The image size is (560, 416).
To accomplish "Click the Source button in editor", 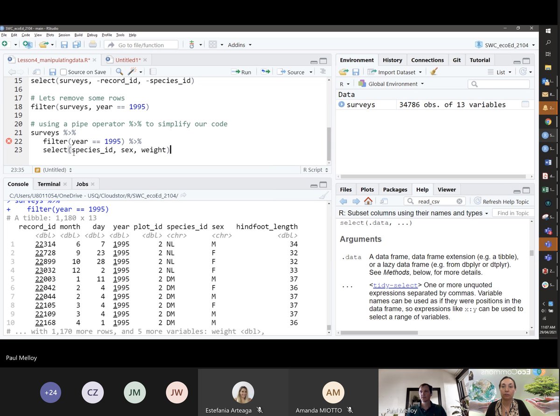I will [291, 72].
